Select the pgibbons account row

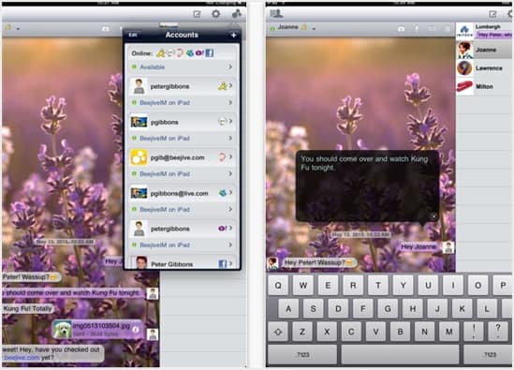pos(182,122)
